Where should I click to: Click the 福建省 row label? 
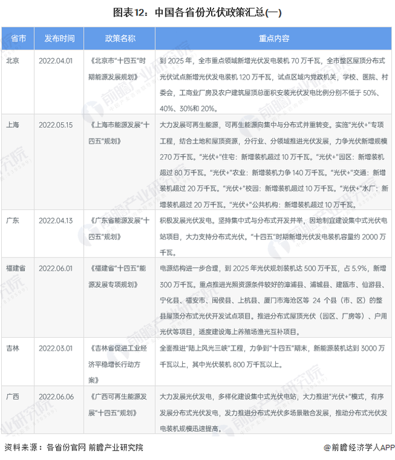coord(17,269)
